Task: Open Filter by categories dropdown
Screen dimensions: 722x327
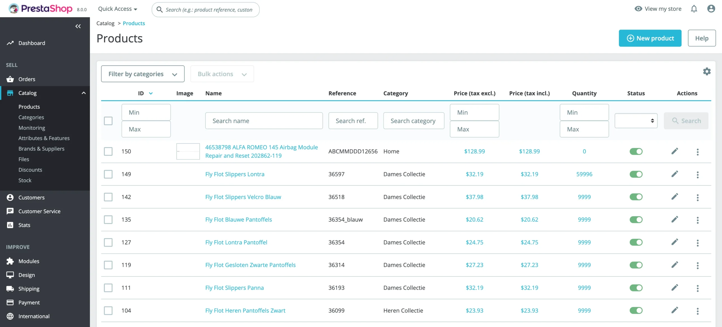Action: pyautogui.click(x=143, y=74)
